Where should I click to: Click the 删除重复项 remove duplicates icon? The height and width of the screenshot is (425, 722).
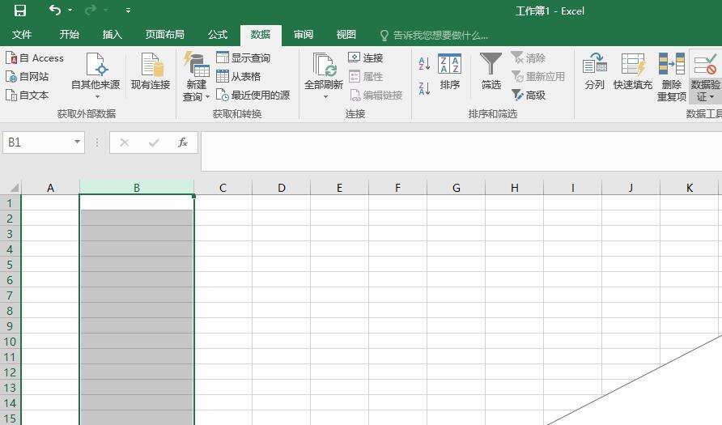pos(671,65)
